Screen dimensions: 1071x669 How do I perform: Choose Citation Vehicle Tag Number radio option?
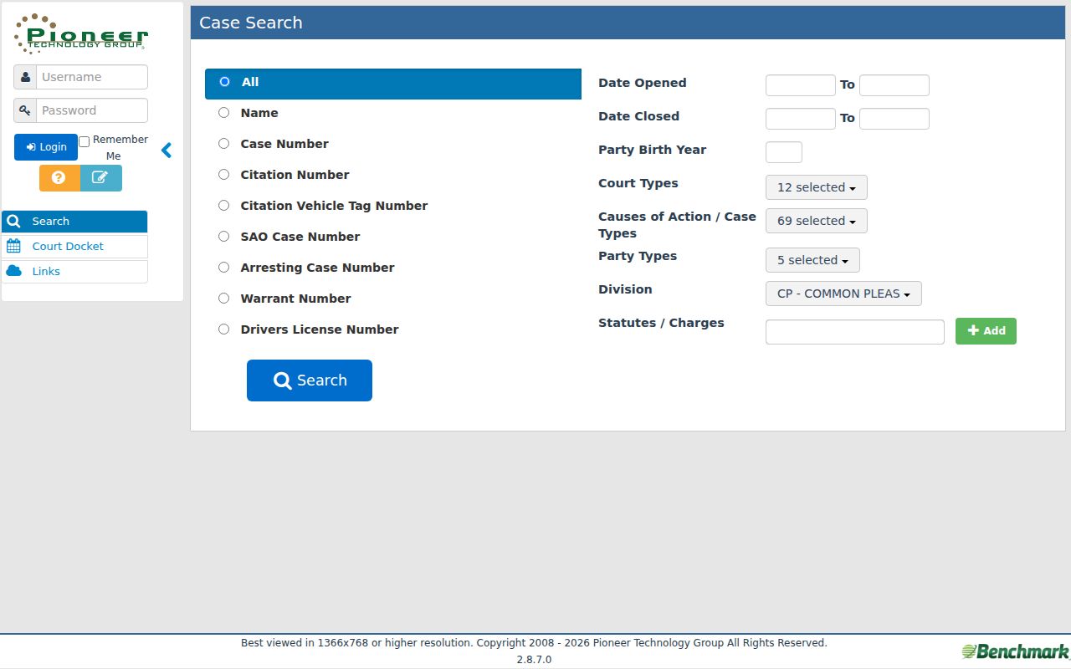tap(224, 206)
